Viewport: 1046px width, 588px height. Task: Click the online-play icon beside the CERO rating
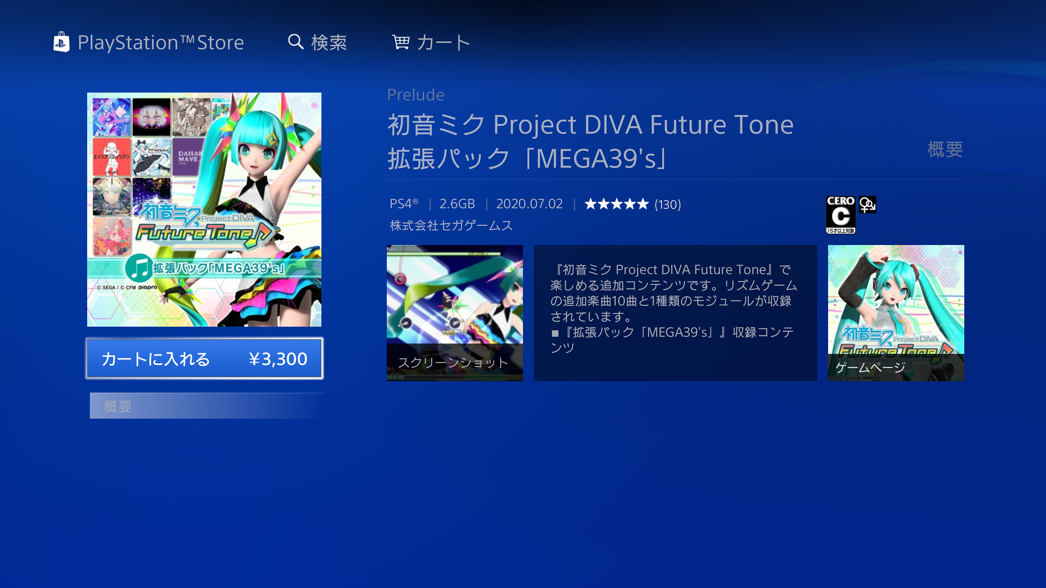point(867,205)
